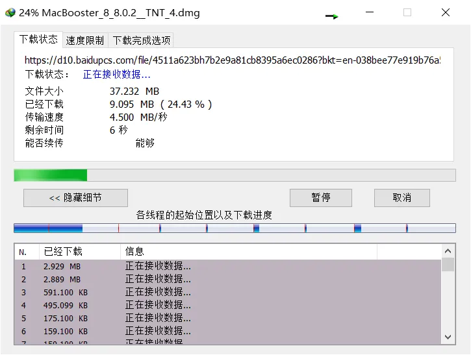471x355 pixels.
Task: Click the scroll up arrow in thread list
Action: pos(448,251)
